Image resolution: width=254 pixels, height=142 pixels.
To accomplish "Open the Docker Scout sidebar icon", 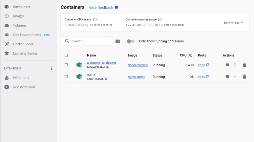I will point(7,44).
